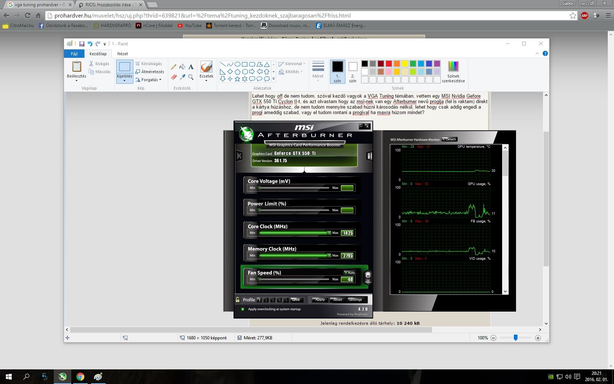Screen dimensions: 614x384
Task: Pick the oval shape in the shapes gallery
Action: [237, 64]
